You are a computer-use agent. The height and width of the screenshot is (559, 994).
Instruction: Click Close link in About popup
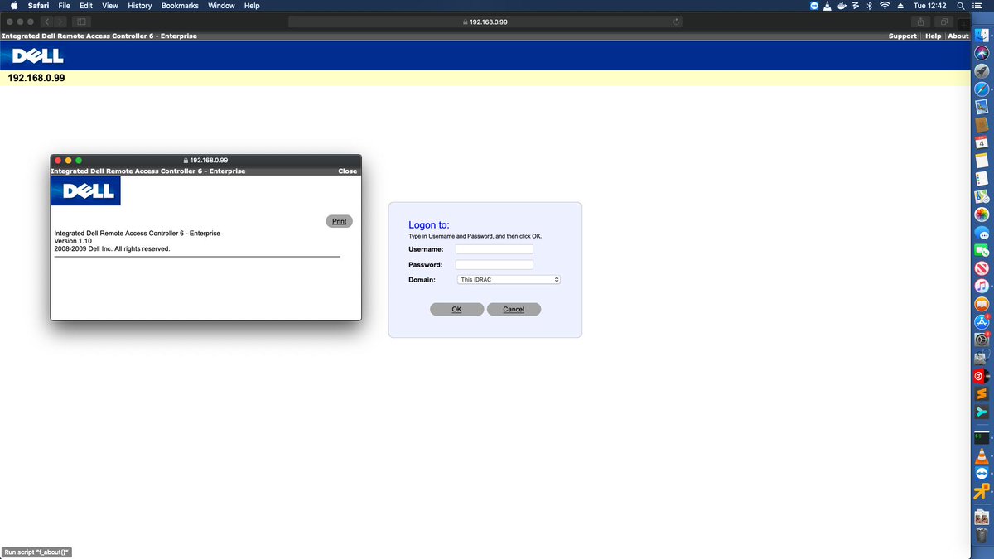pos(348,171)
